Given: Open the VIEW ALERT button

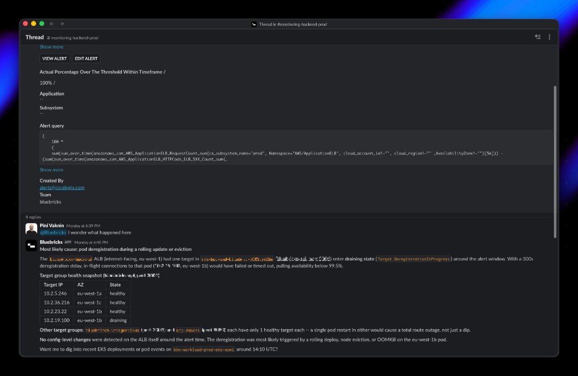Looking at the screenshot, I should click(55, 59).
